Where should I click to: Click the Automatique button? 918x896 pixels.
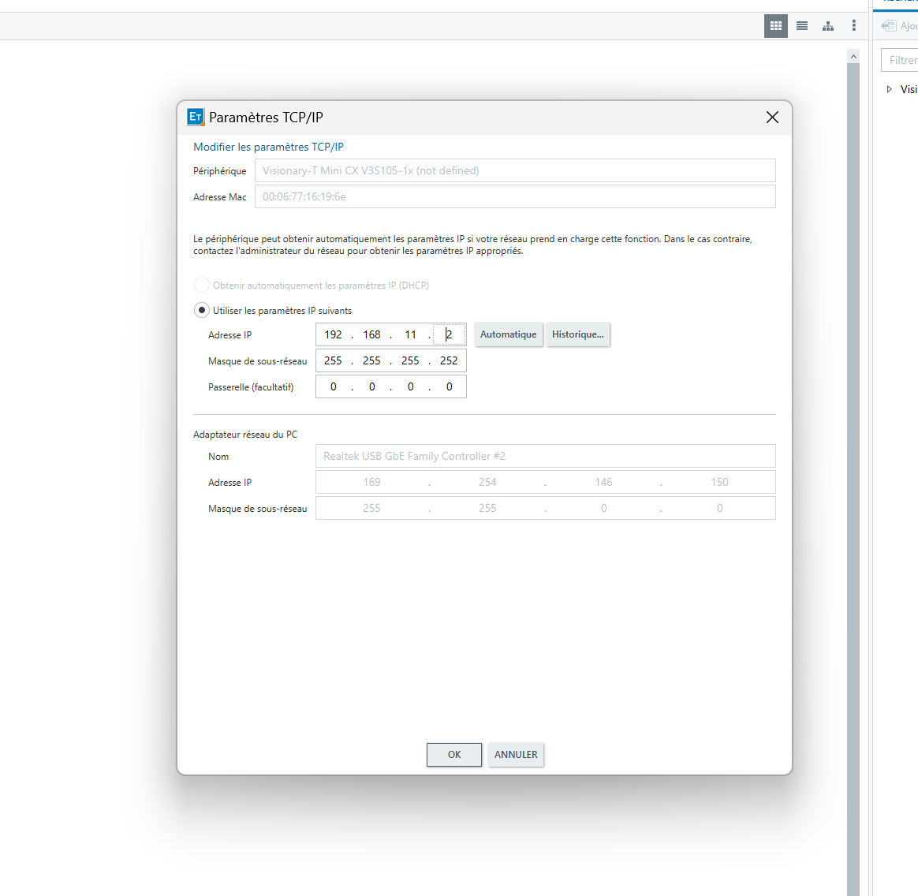coord(508,334)
